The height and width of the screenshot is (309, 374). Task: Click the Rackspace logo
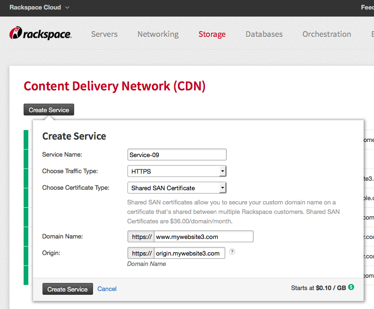(x=40, y=33)
